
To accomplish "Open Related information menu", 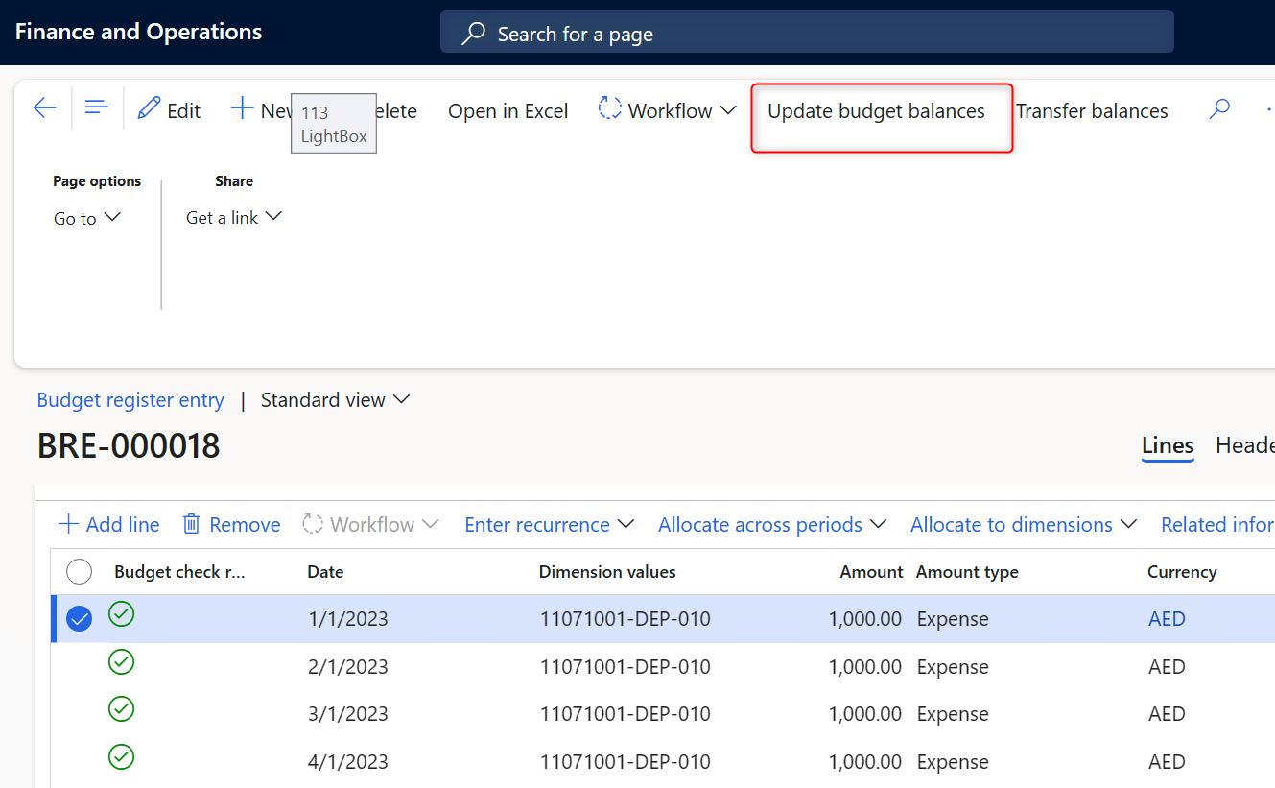I will coord(1217,524).
